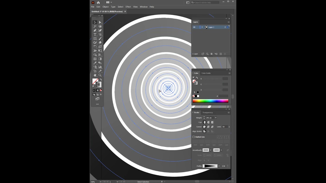Enable the Dashed Line checkbox
The width and height of the screenshot is (326, 183).
[194, 137]
